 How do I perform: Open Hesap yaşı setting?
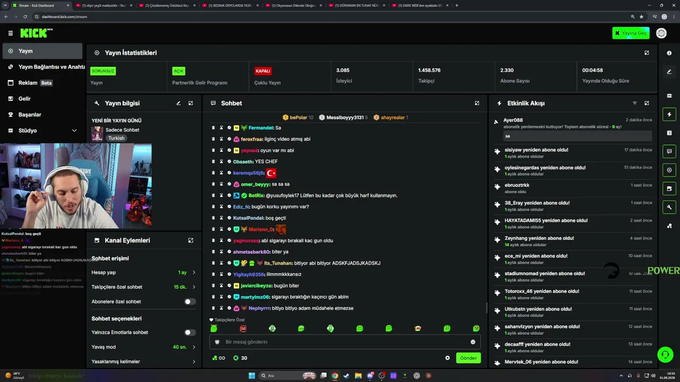click(x=143, y=273)
